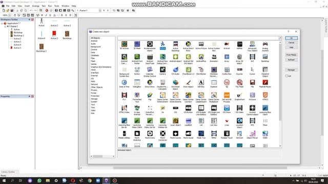The height and width of the screenshot is (184, 328).
Task: Open the Manager button
Action: [x=291, y=70]
